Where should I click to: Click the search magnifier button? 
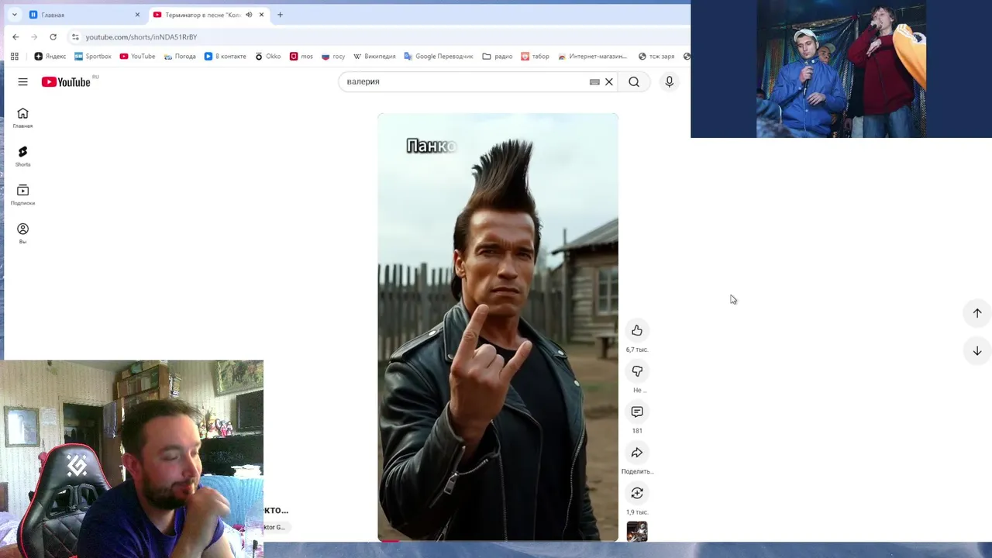[x=634, y=81]
